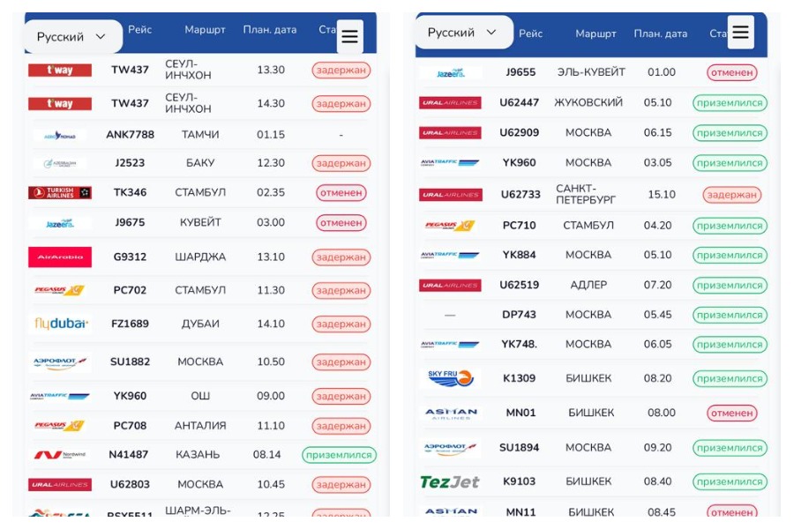The height and width of the screenshot is (529, 794).
Task: Sort by Маршрут column in left table
Action: 205,30
